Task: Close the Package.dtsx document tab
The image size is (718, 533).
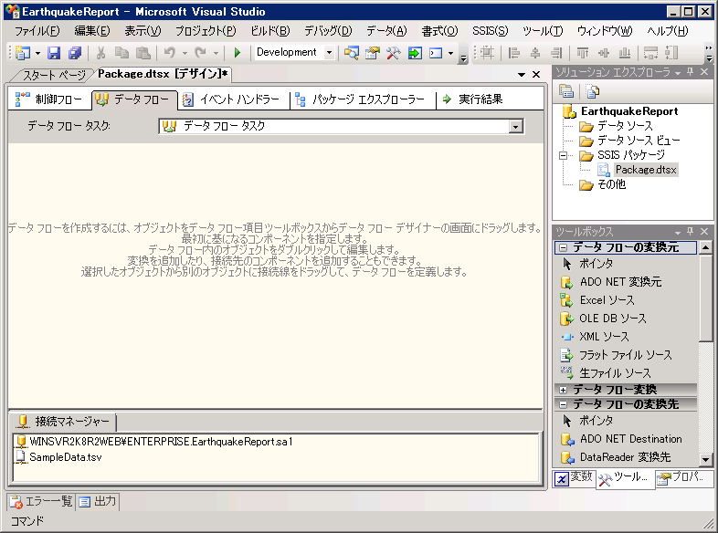Action: tap(536, 75)
